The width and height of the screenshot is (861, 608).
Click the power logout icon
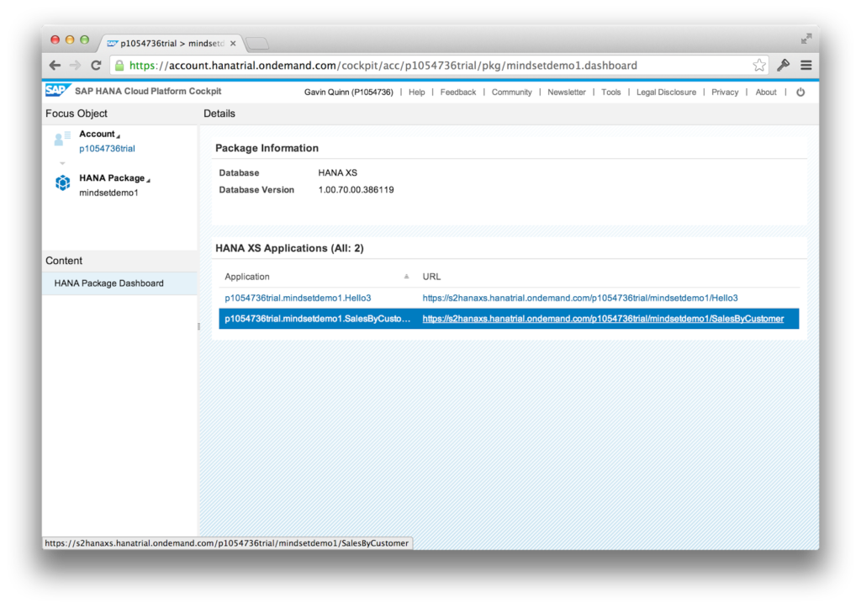click(800, 93)
